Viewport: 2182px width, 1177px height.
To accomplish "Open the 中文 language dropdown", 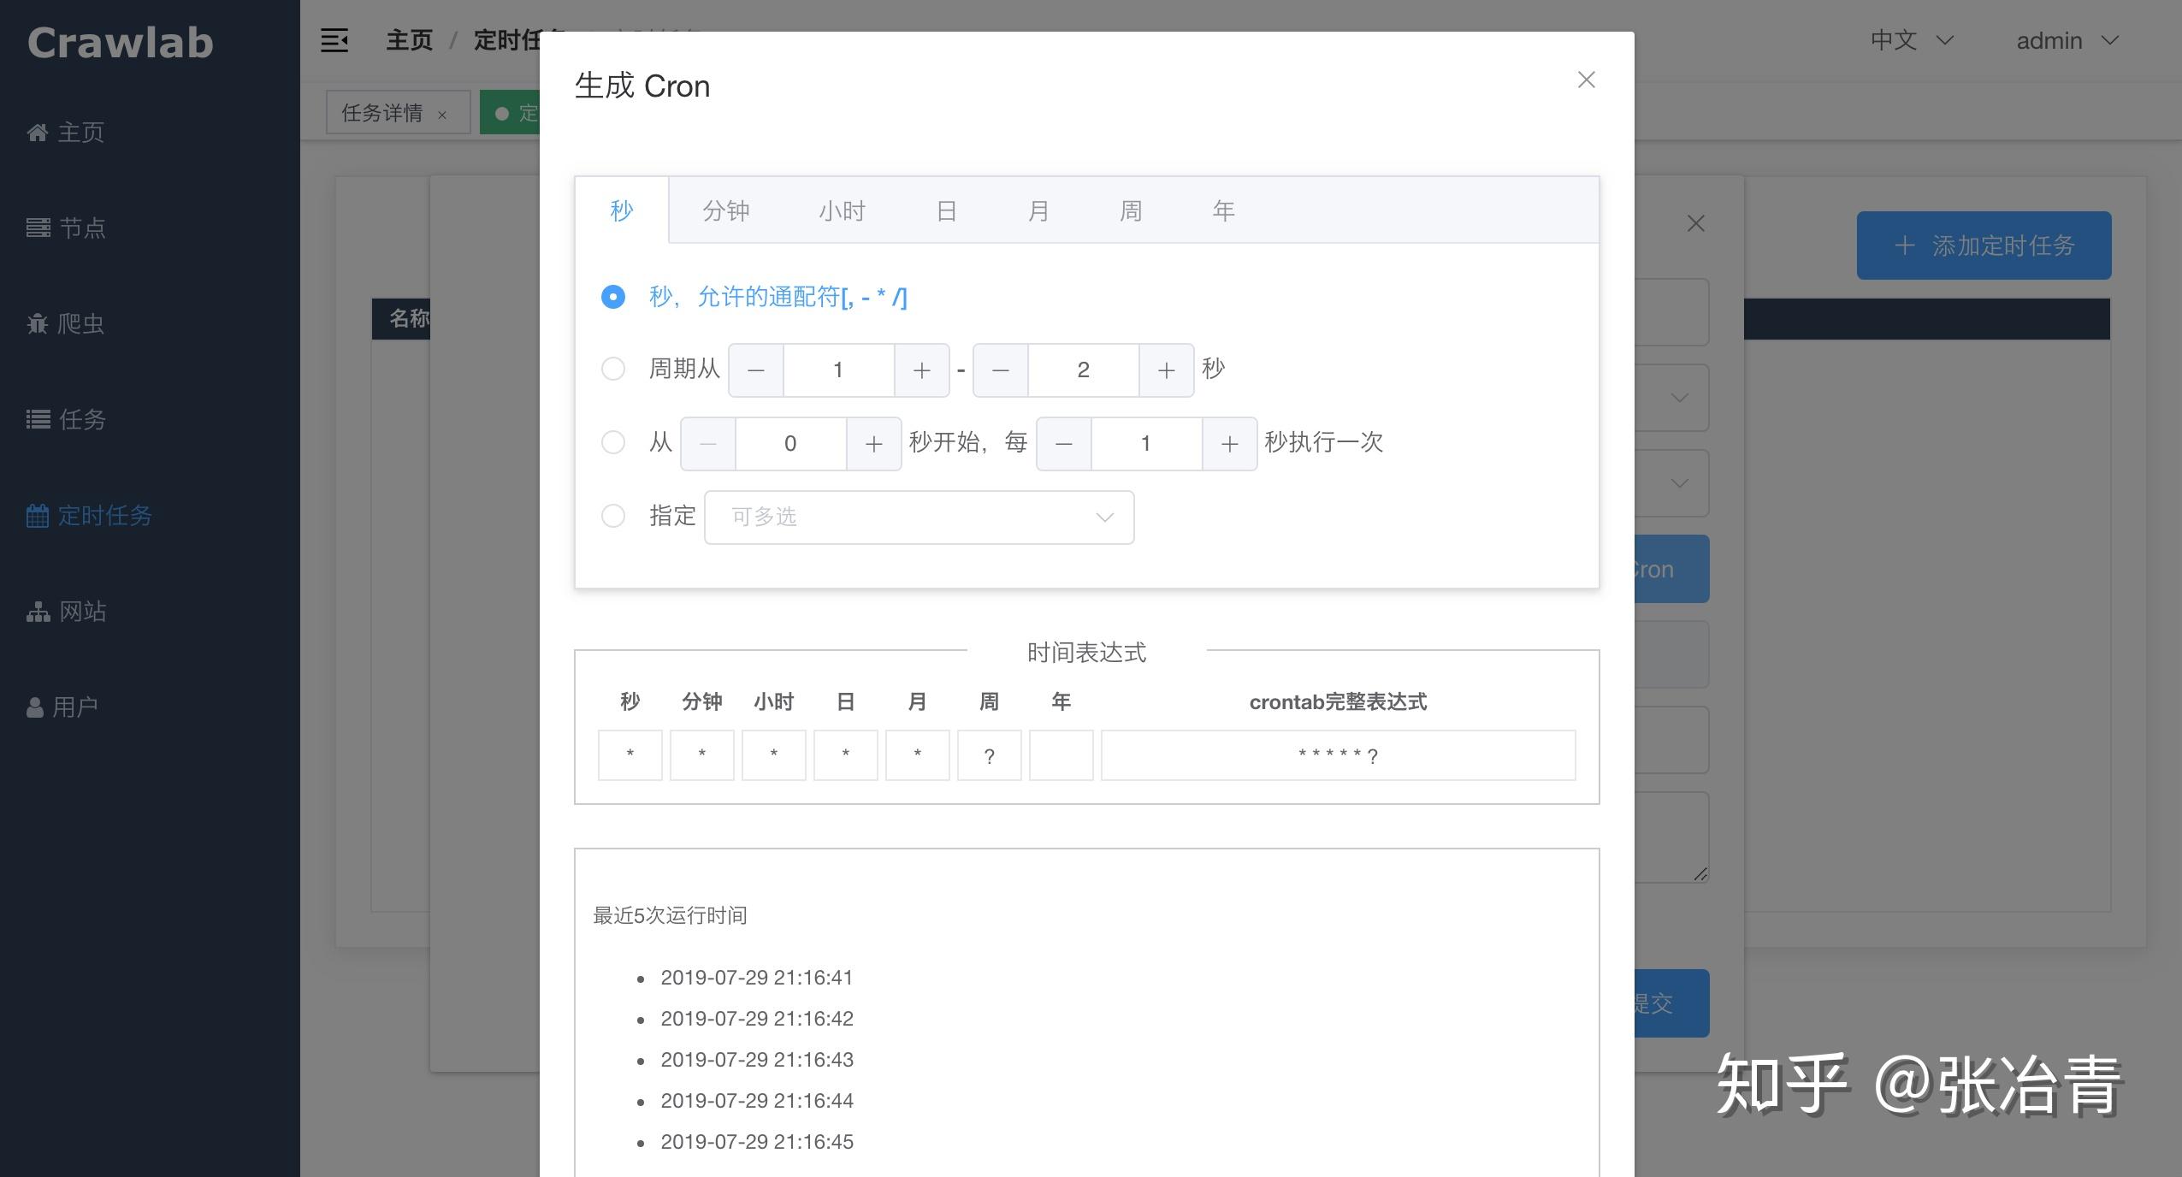I will pyautogui.click(x=1910, y=39).
